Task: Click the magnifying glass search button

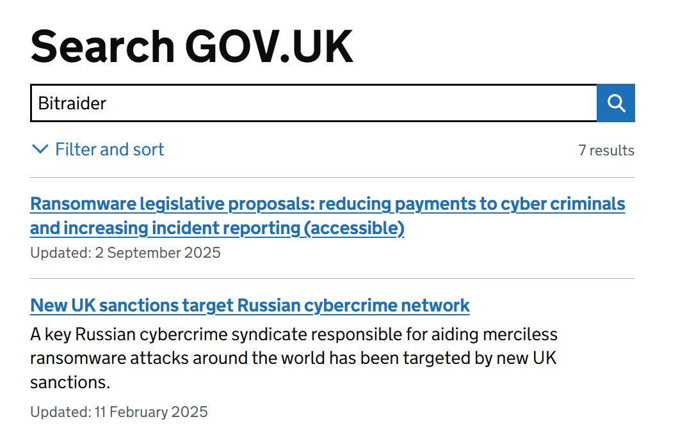Action: pyautogui.click(x=616, y=103)
